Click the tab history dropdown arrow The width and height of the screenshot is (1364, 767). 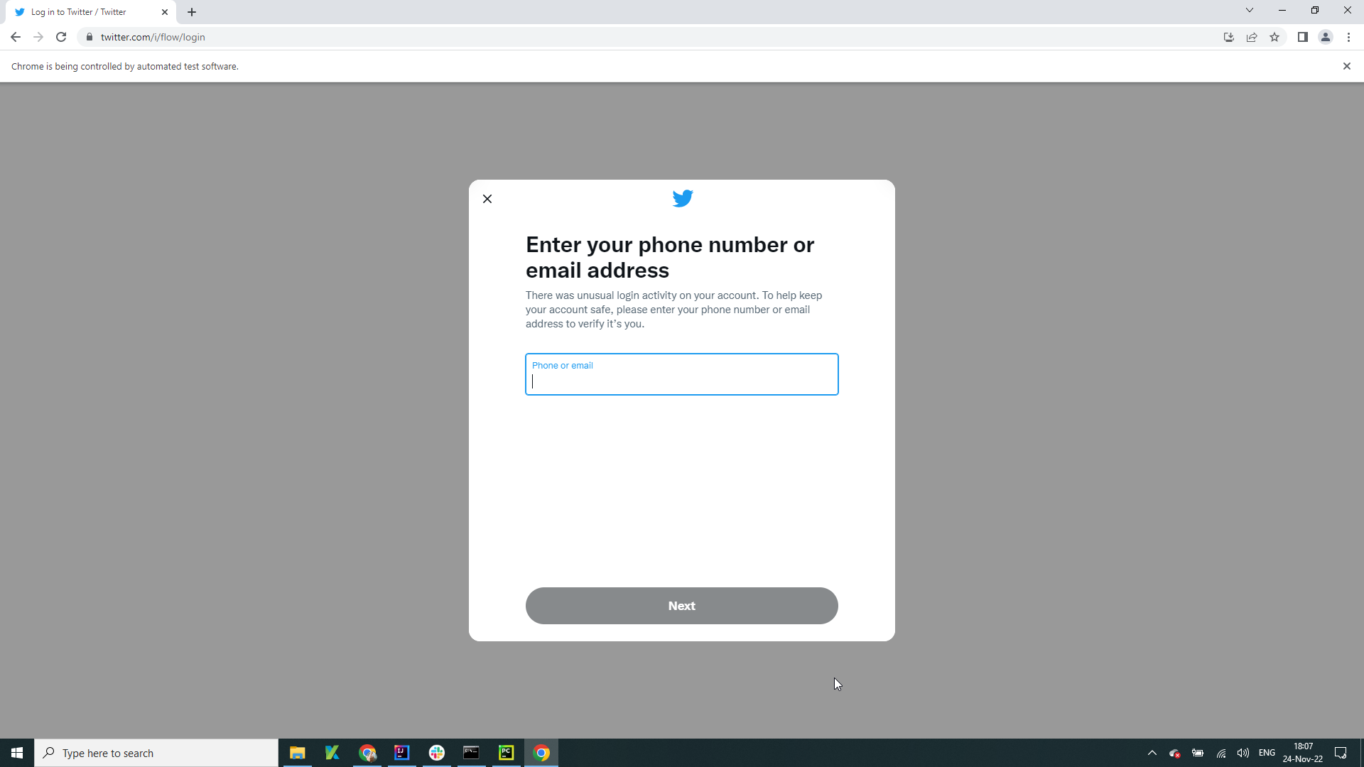tap(1249, 11)
